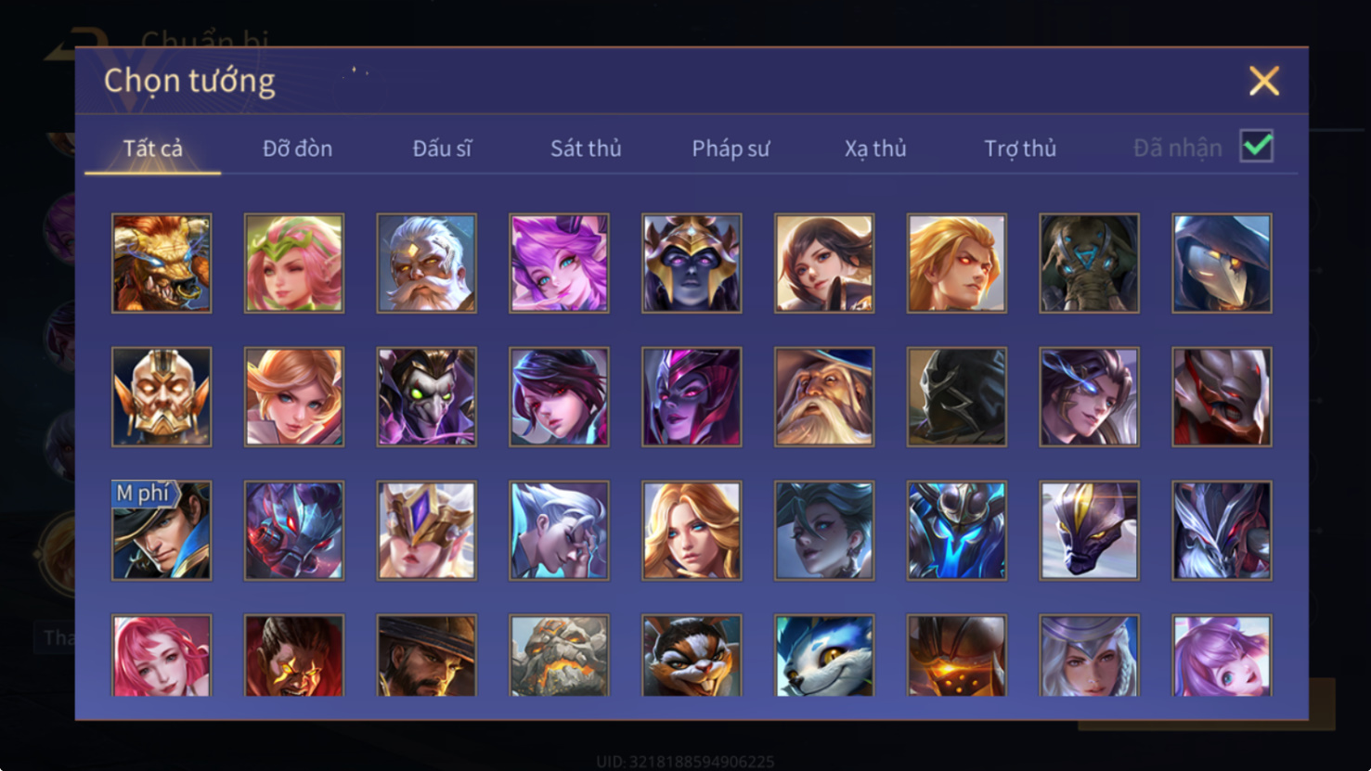Select the hero marked M phí

point(162,531)
